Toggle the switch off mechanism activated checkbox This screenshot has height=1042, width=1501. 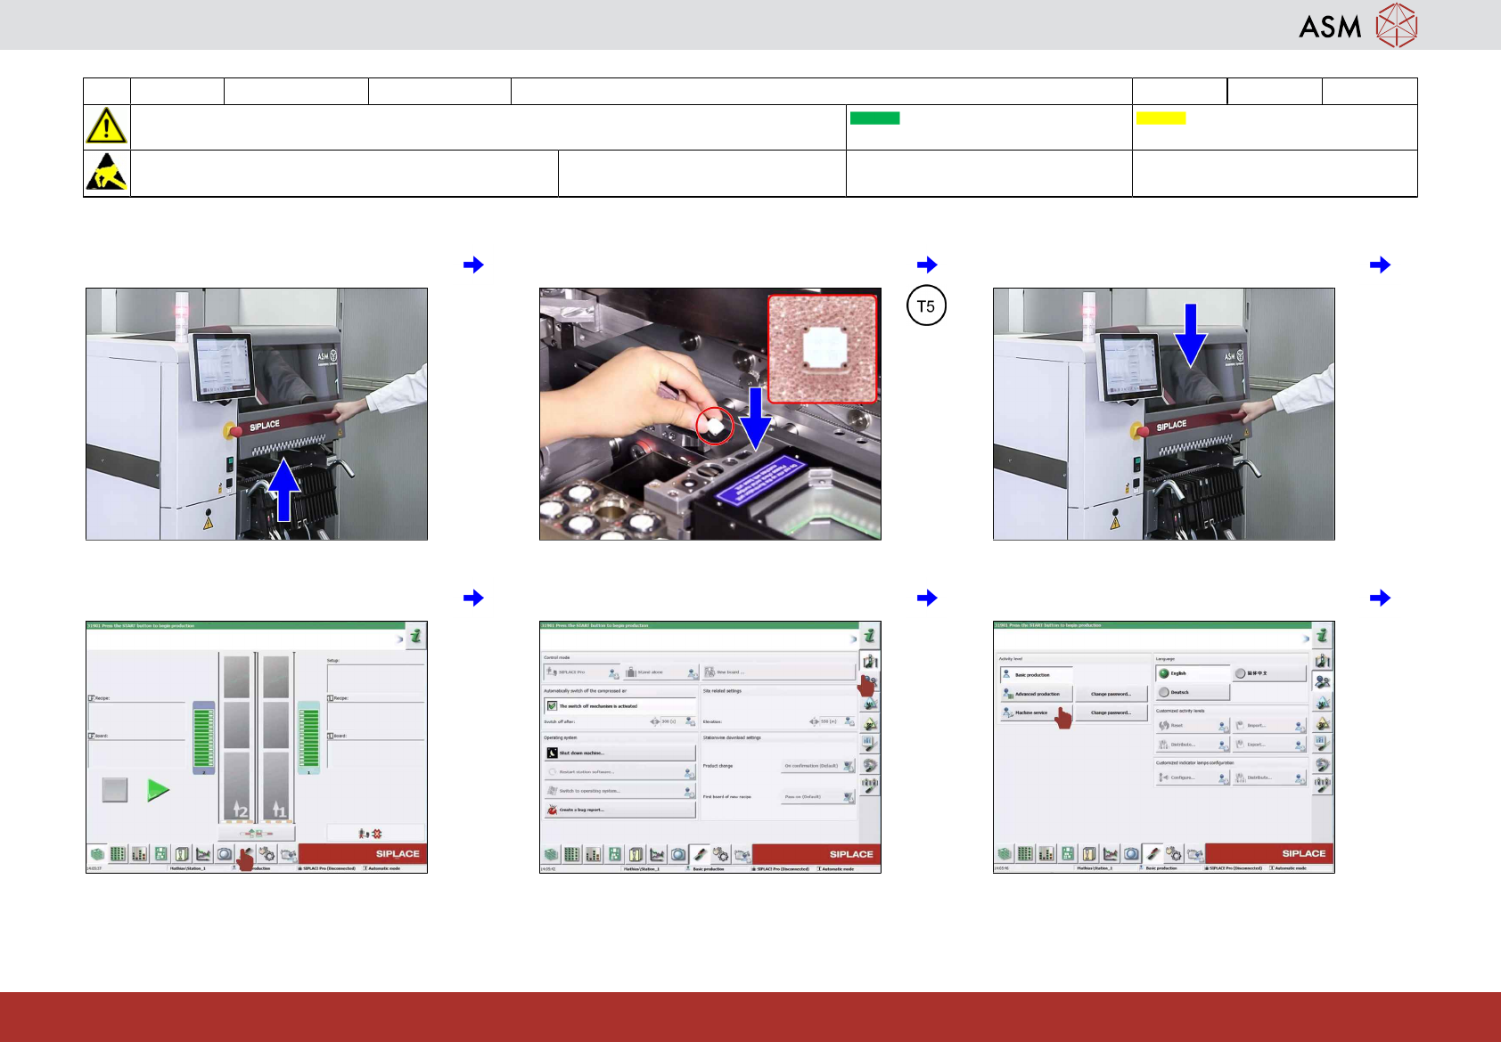[x=552, y=705]
